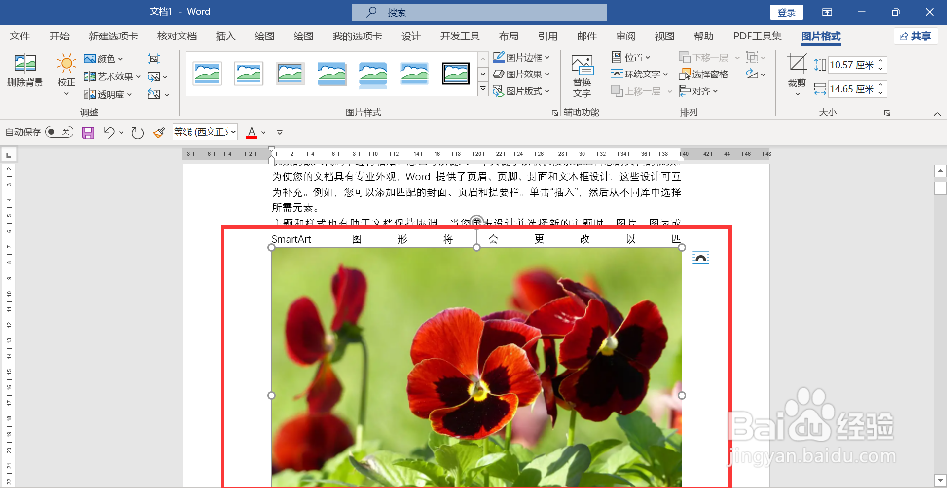The width and height of the screenshot is (947, 488).
Task: Switch to the 布局 (Layout) tab
Action: pos(509,36)
